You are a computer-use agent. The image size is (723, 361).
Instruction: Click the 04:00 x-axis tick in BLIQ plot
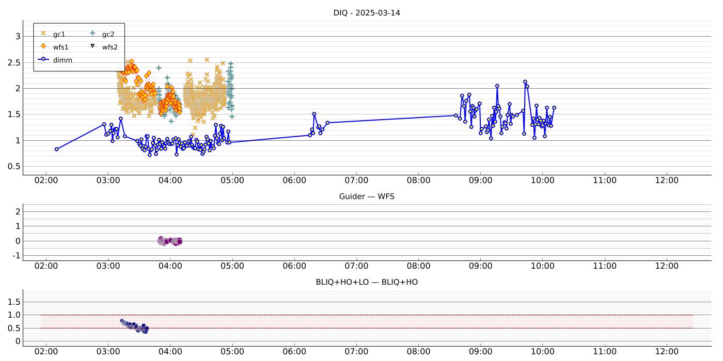[x=170, y=352]
